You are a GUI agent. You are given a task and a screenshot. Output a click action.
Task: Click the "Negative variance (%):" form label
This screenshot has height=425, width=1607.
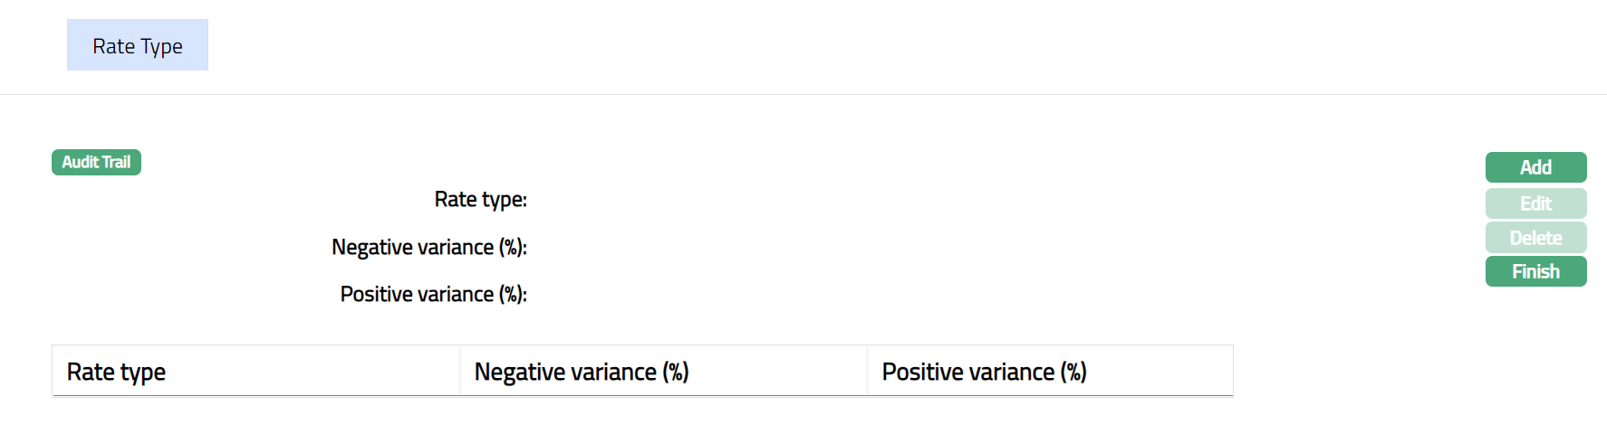[429, 248]
